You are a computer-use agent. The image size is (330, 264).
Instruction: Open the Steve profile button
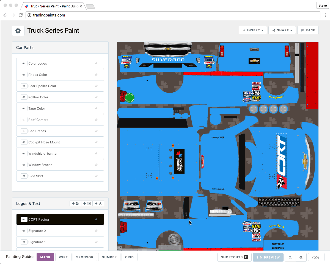(x=323, y=5)
